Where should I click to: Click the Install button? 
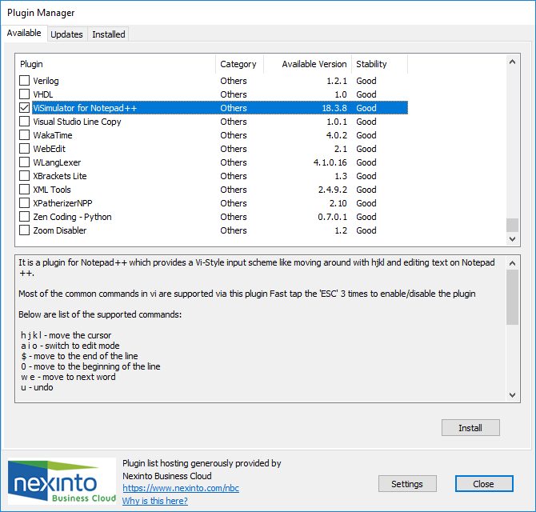pyautogui.click(x=470, y=427)
